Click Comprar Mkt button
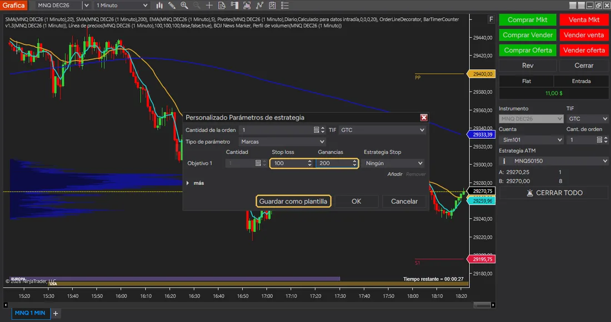This screenshot has height=322, width=611. pos(528,20)
